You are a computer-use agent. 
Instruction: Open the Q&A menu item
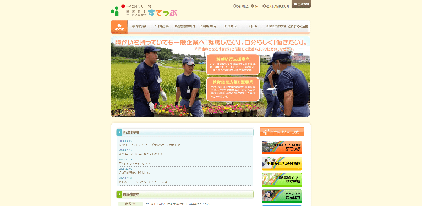tap(253, 26)
